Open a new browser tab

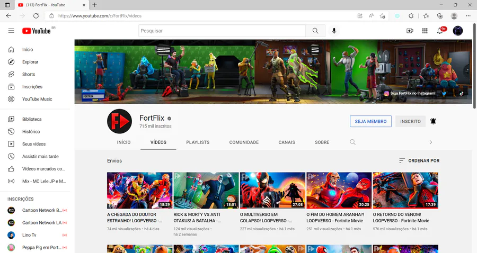[x=95, y=5]
